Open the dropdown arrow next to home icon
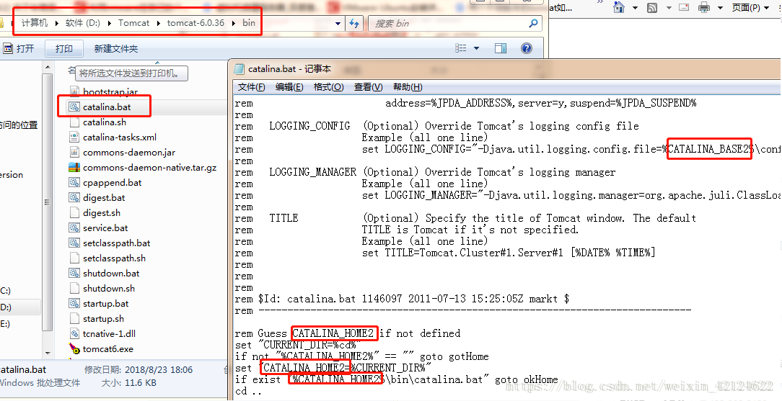The height and width of the screenshot is (401, 782). (635, 8)
